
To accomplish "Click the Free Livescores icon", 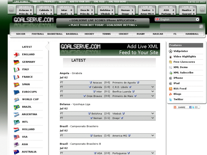I will 171,62.
